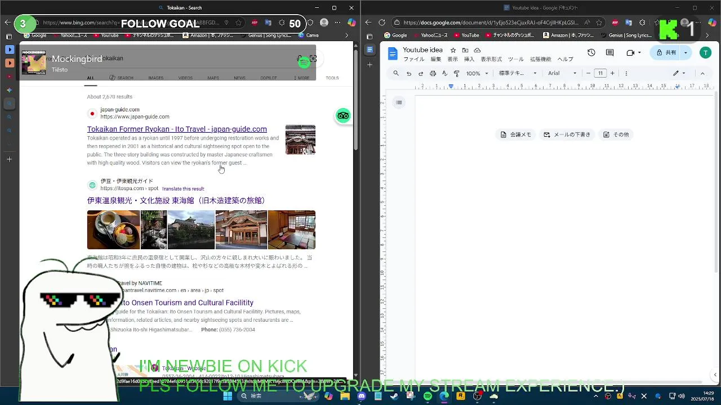Click the coffee and dessert photo thumbnail
This screenshot has width=721, height=405.
pyautogui.click(x=113, y=230)
